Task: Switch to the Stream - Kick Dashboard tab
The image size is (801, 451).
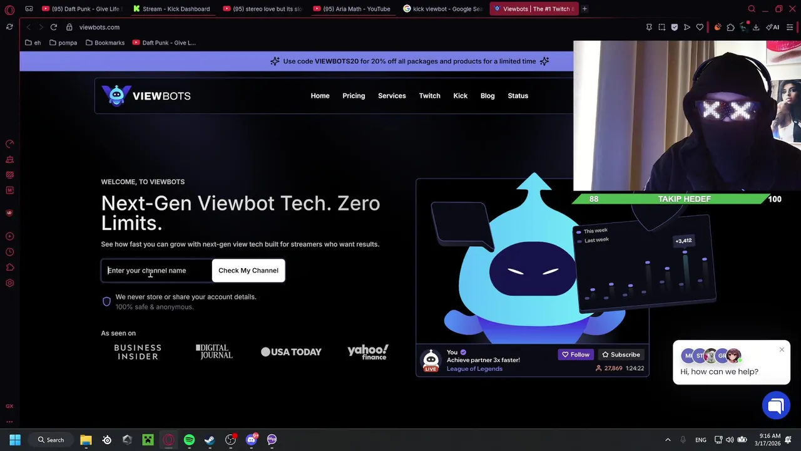Action: [171, 9]
